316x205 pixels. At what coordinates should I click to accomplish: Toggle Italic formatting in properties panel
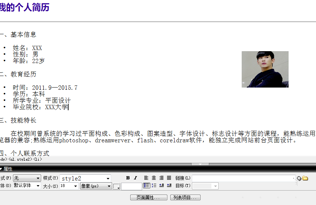pyautogui.click(x=135, y=178)
